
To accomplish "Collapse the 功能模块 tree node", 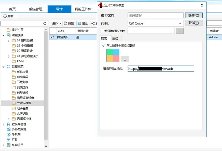I will tap(4, 35).
